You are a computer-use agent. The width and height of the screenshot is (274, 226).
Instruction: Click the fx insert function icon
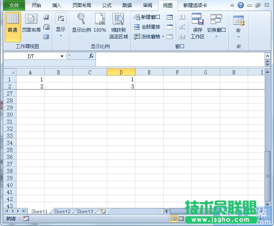(x=91, y=56)
